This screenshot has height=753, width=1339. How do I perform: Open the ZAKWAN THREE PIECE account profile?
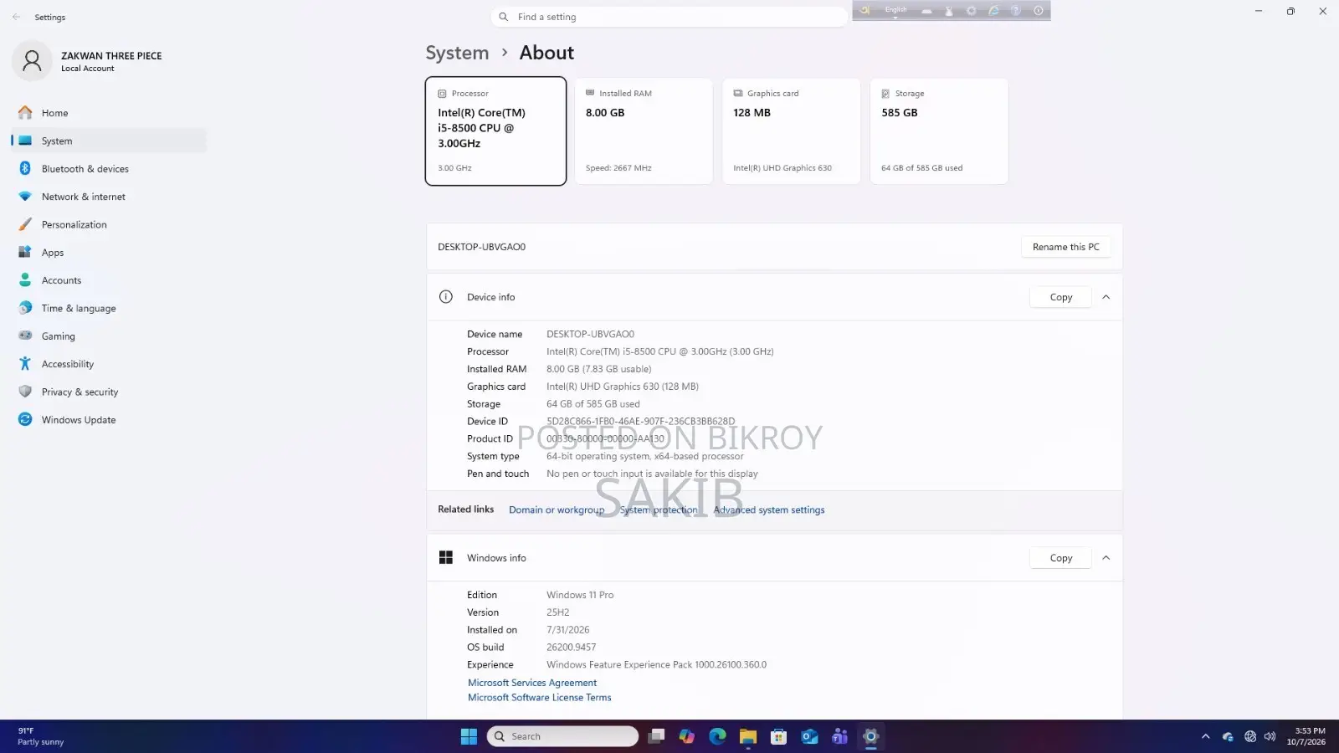coord(88,61)
